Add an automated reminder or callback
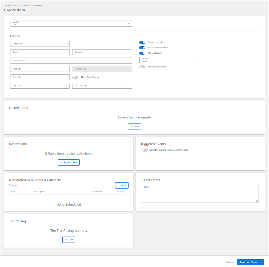Viewport: 269px width, 267px height. (122, 185)
